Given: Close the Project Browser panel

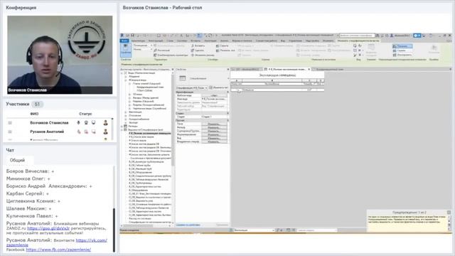Looking at the screenshot, I should click(x=173, y=70).
